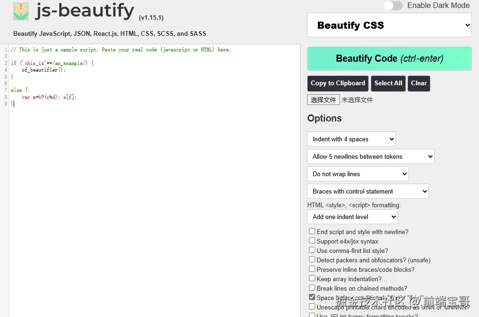
Task: Enable Support e4x/jsx syntax
Action: point(312,241)
